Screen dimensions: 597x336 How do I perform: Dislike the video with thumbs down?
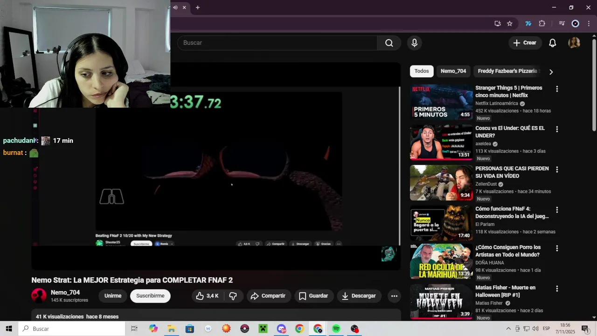pos(233,296)
